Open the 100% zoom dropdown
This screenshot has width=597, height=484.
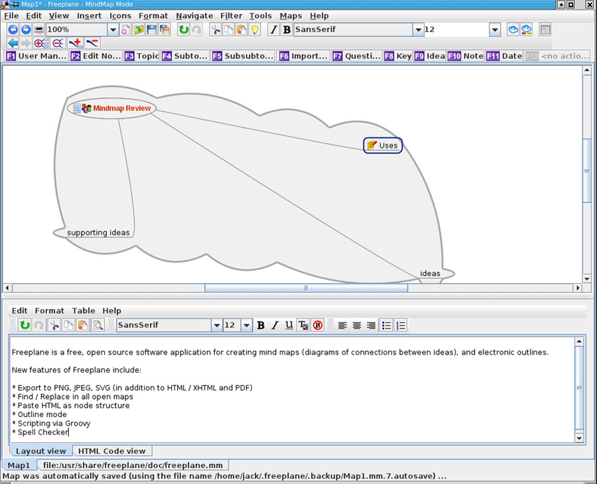113,30
